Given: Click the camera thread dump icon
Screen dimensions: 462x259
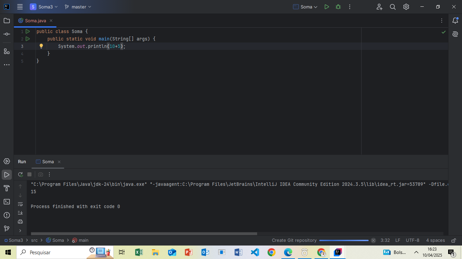Looking at the screenshot, I should coord(41,174).
